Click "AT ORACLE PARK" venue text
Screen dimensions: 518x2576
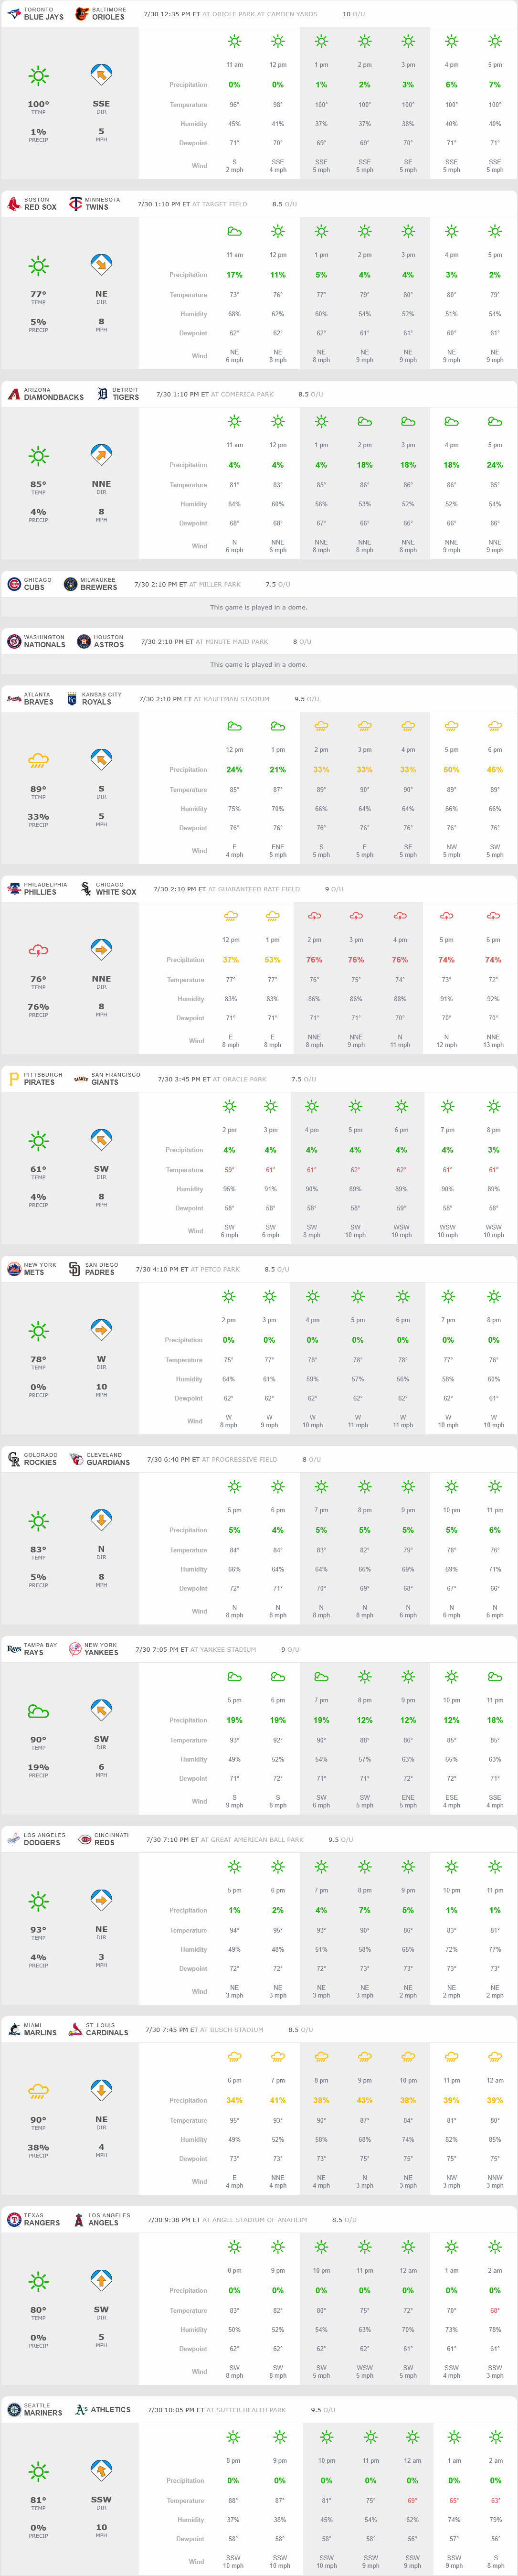(239, 1079)
